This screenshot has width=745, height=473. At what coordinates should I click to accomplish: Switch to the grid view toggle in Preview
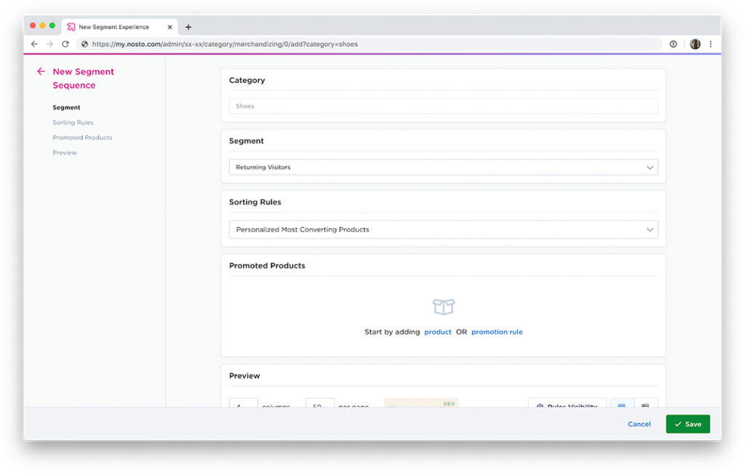click(621, 405)
